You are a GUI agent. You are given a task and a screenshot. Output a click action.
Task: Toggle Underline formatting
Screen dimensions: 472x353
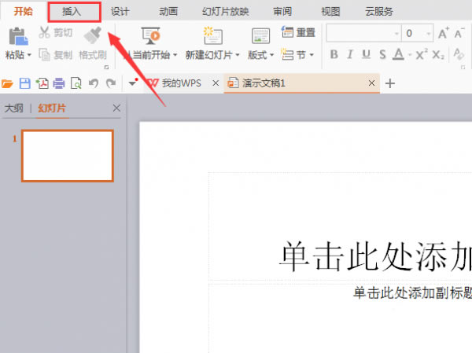pyautogui.click(x=366, y=54)
